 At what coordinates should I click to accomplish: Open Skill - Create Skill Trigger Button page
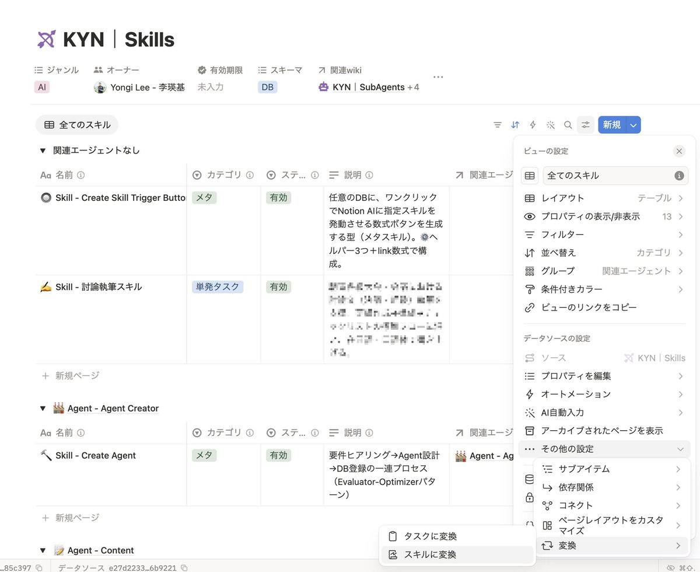[x=121, y=198]
